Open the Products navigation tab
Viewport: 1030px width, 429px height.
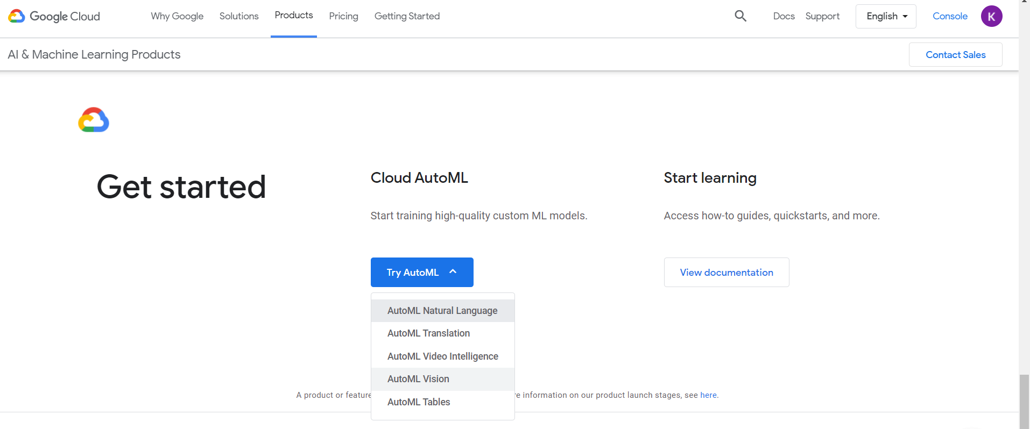[294, 16]
